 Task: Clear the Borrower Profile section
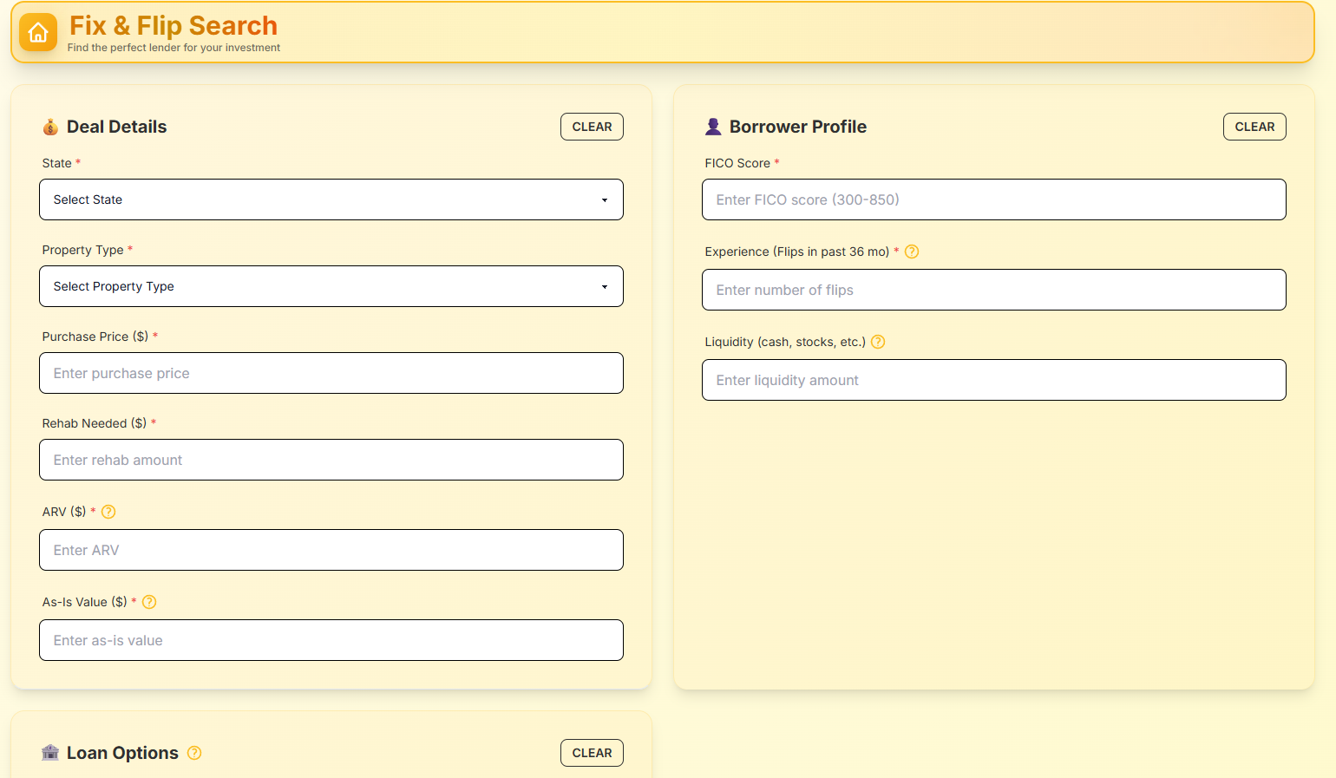tap(1254, 127)
